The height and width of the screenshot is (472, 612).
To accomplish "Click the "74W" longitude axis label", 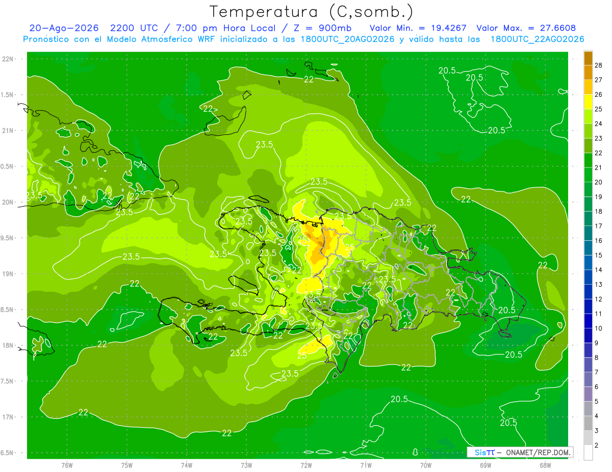I will [x=186, y=465].
